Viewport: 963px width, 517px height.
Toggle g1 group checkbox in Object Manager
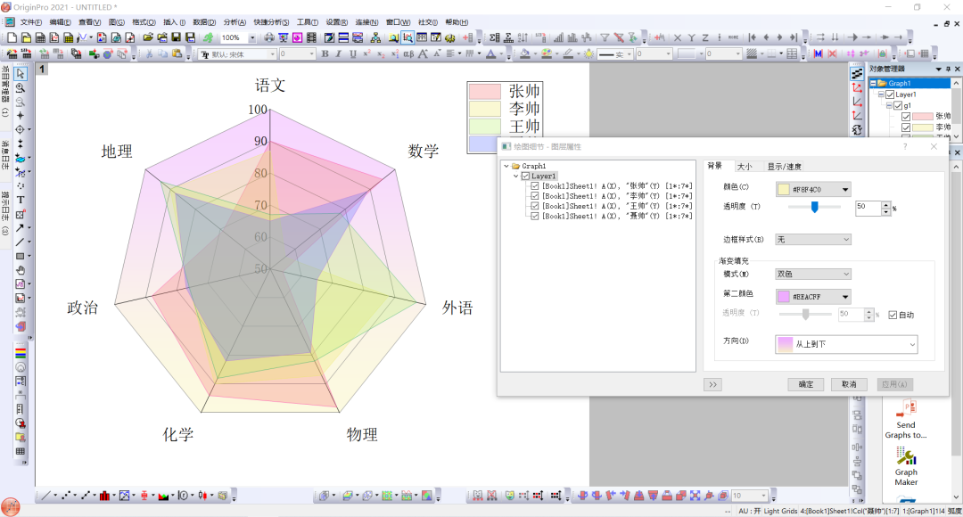coord(898,105)
